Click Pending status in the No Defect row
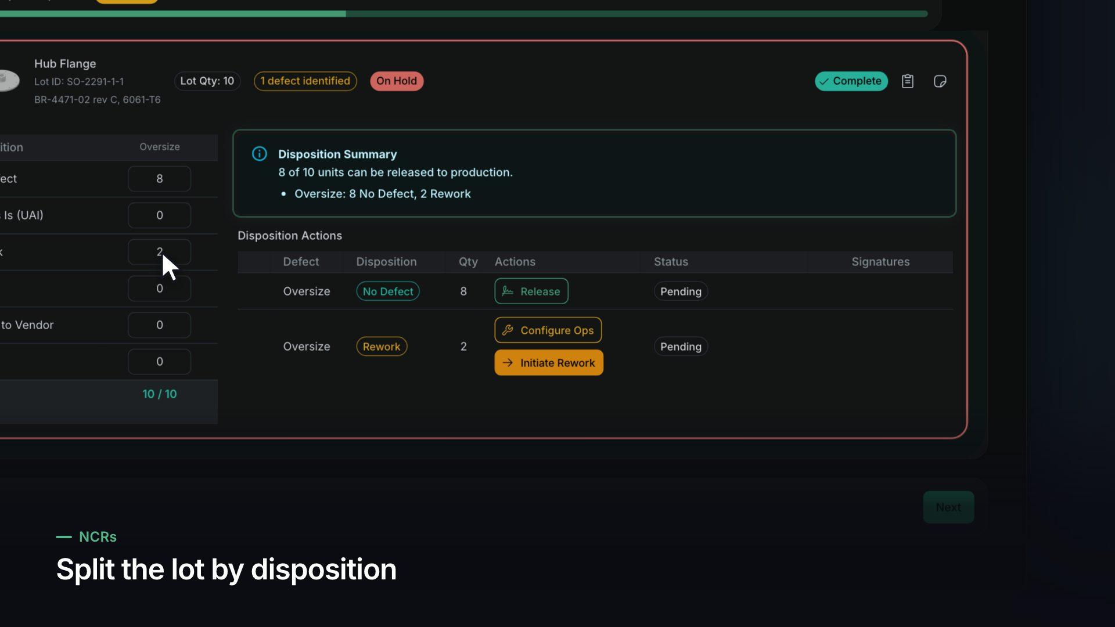1115x627 pixels. click(x=681, y=291)
